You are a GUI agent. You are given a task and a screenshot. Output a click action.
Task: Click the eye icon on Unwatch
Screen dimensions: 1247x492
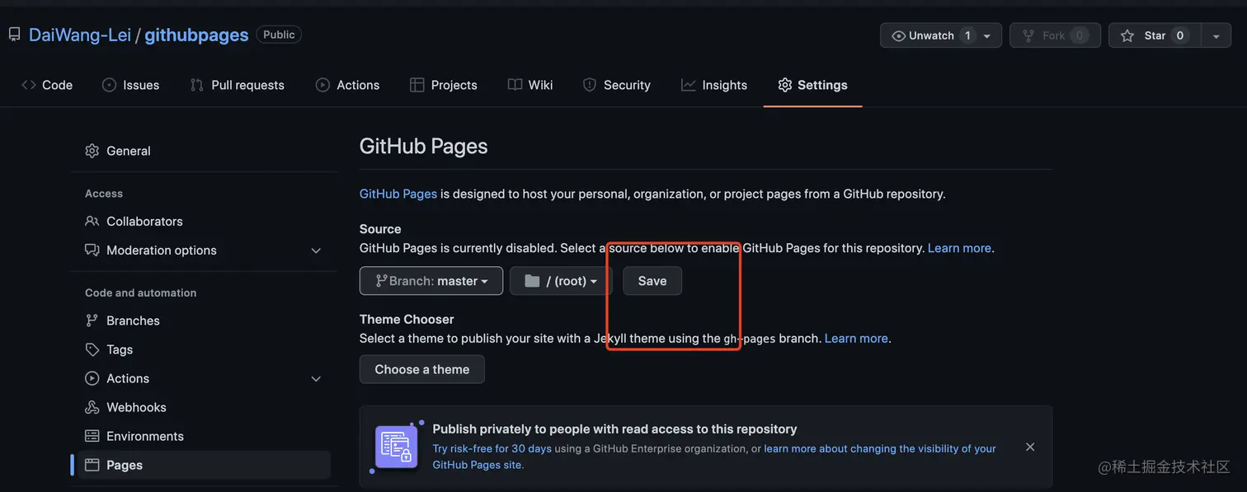[x=899, y=35]
